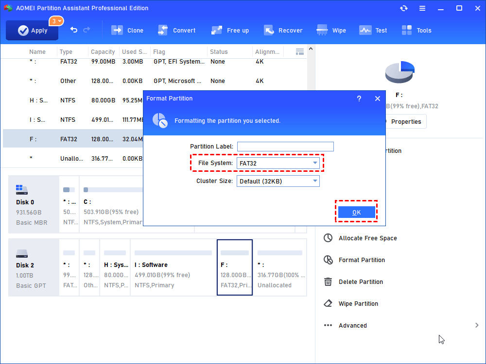Click the F: pie chart icon

tap(400, 72)
